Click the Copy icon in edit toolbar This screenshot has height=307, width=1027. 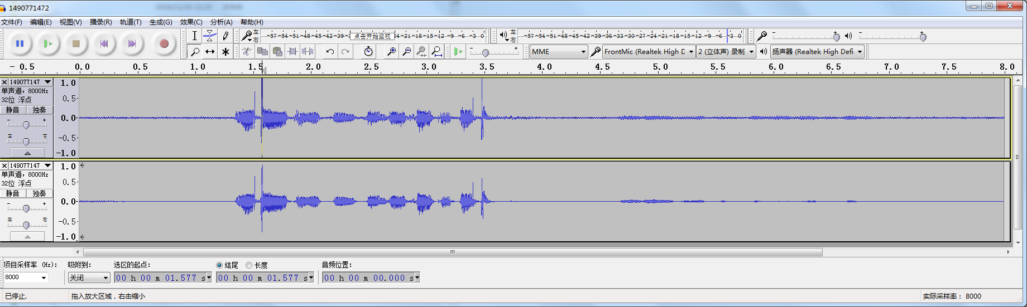[262, 52]
